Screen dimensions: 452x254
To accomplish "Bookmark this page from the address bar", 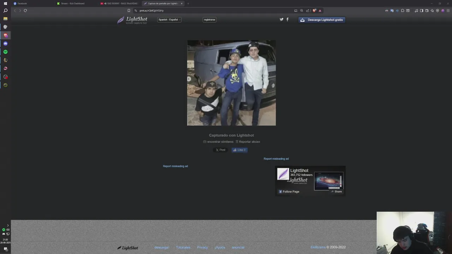I will point(129,11).
